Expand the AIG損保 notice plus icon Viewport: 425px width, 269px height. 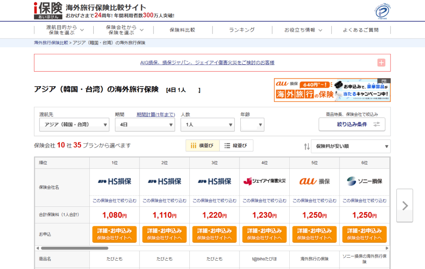[x=381, y=63]
